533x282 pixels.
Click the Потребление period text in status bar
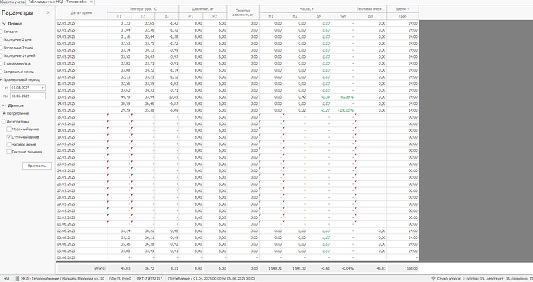[212, 279]
